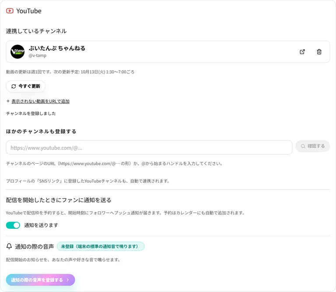Click the チャンネルを登録しました message
Viewport: 336px width, 292px height.
click(x=31, y=113)
